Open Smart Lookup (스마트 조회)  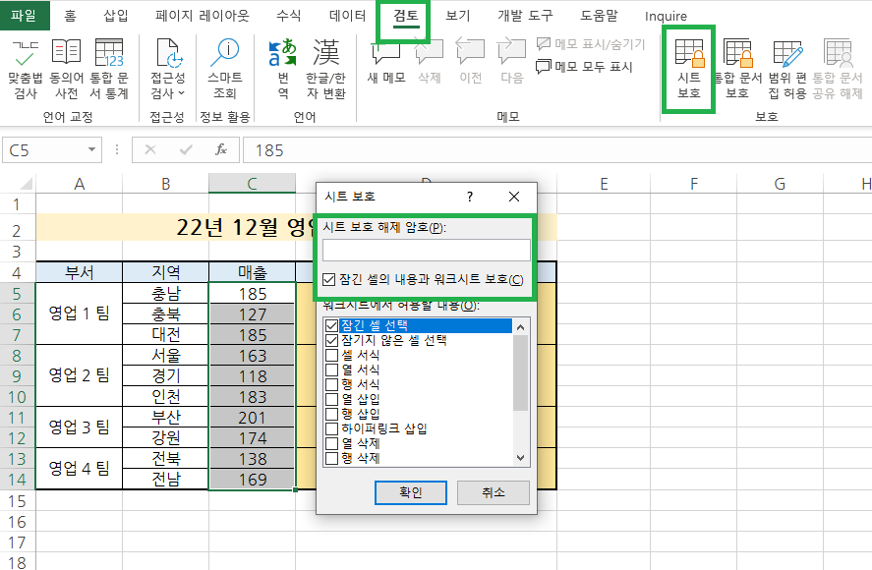pos(225,70)
